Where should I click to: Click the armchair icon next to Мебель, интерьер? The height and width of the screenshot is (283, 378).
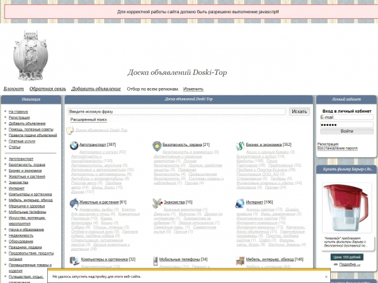pos(240,260)
